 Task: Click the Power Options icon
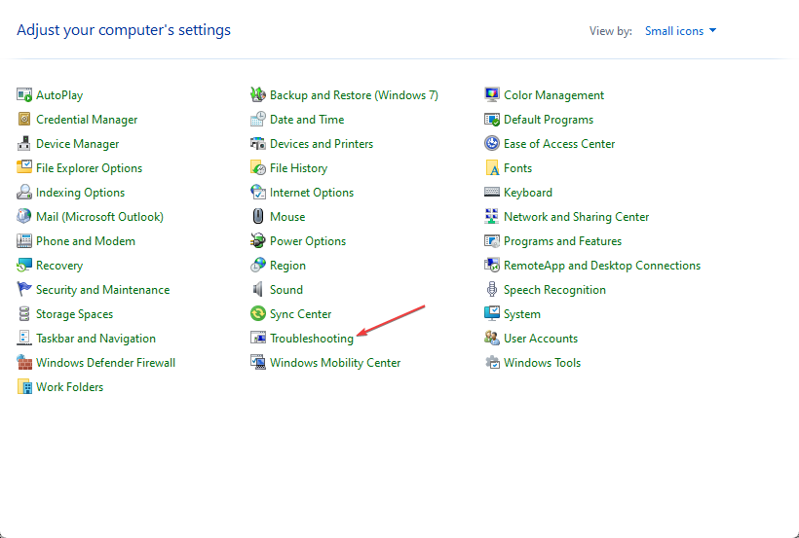pos(258,240)
